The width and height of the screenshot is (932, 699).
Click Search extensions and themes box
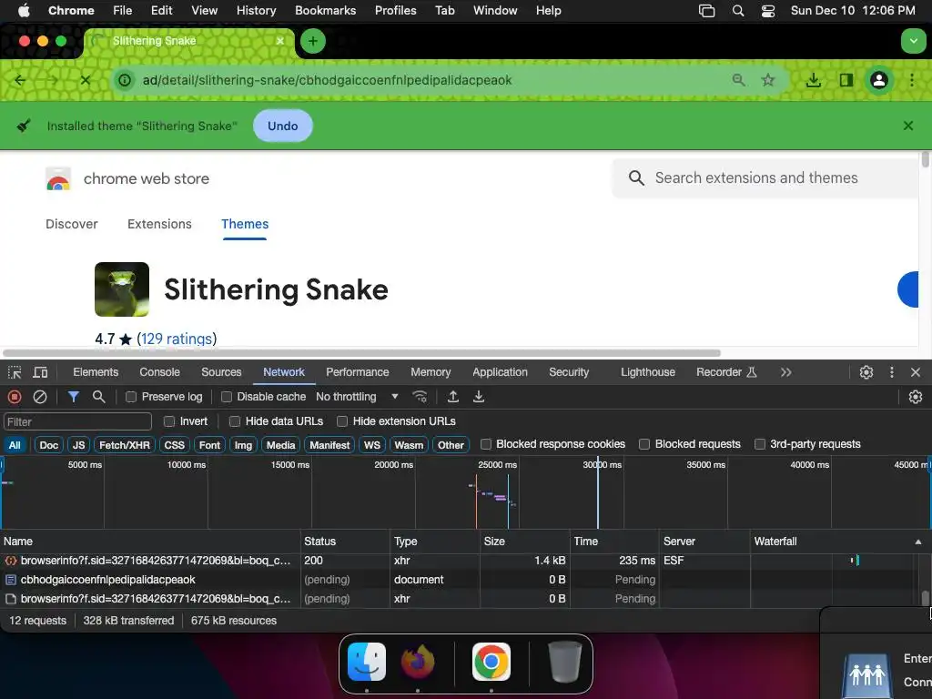[766, 177]
